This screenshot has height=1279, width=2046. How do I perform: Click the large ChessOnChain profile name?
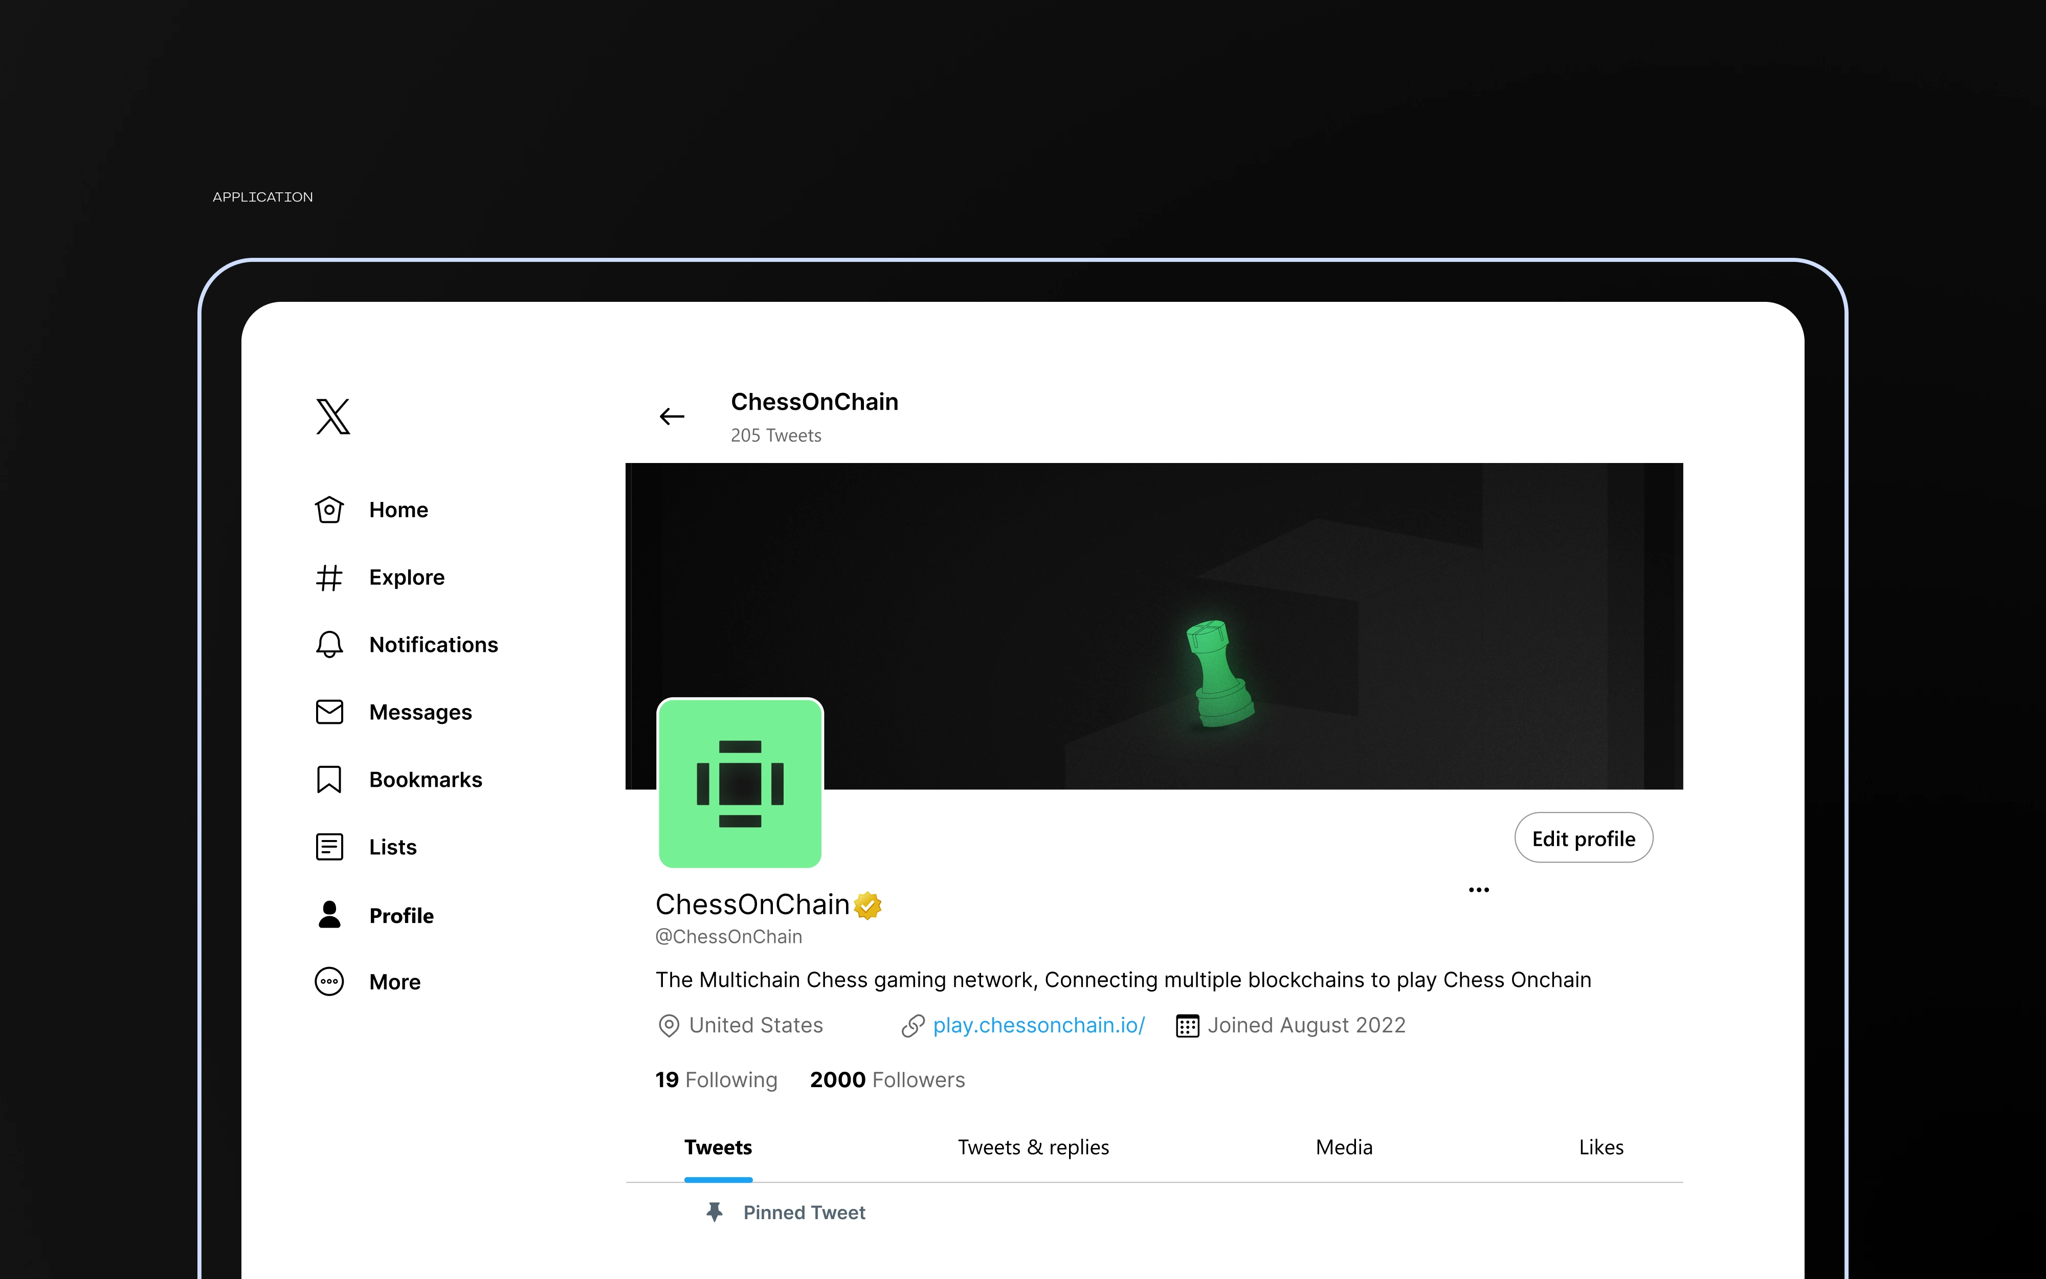pyautogui.click(x=752, y=905)
